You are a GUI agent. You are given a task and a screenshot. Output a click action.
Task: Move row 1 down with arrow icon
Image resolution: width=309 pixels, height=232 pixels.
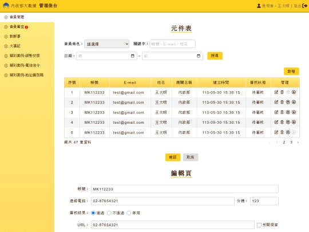pos(294,92)
